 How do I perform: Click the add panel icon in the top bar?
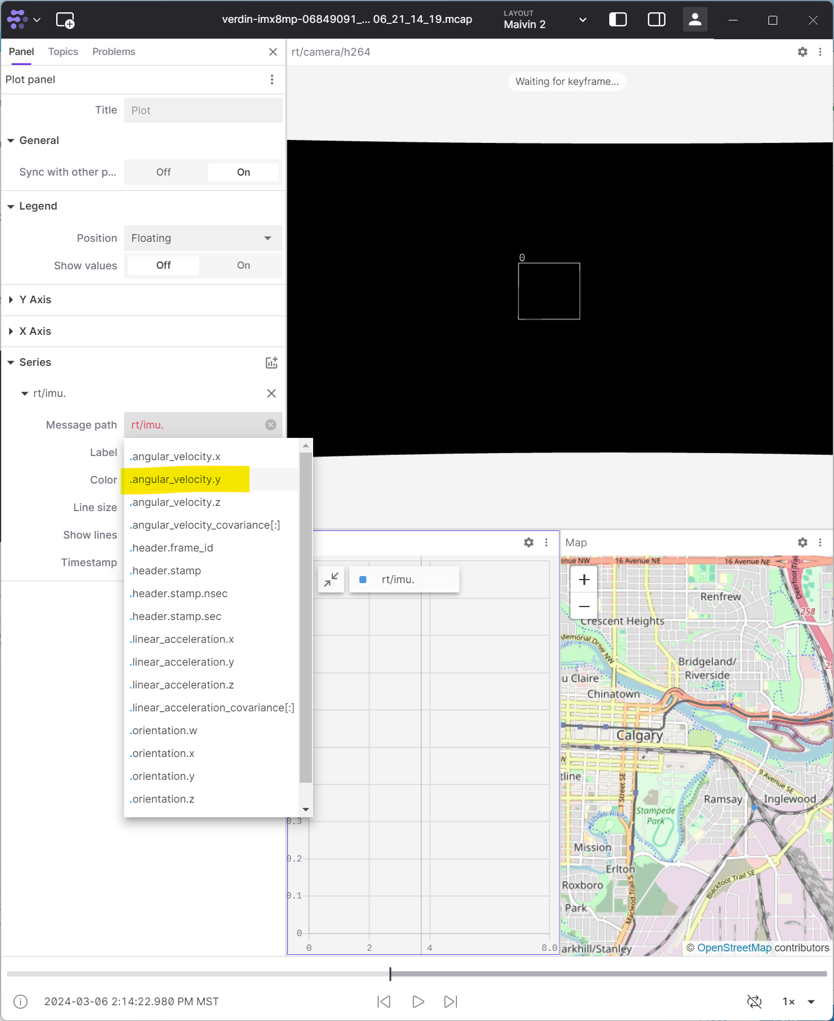(x=65, y=20)
